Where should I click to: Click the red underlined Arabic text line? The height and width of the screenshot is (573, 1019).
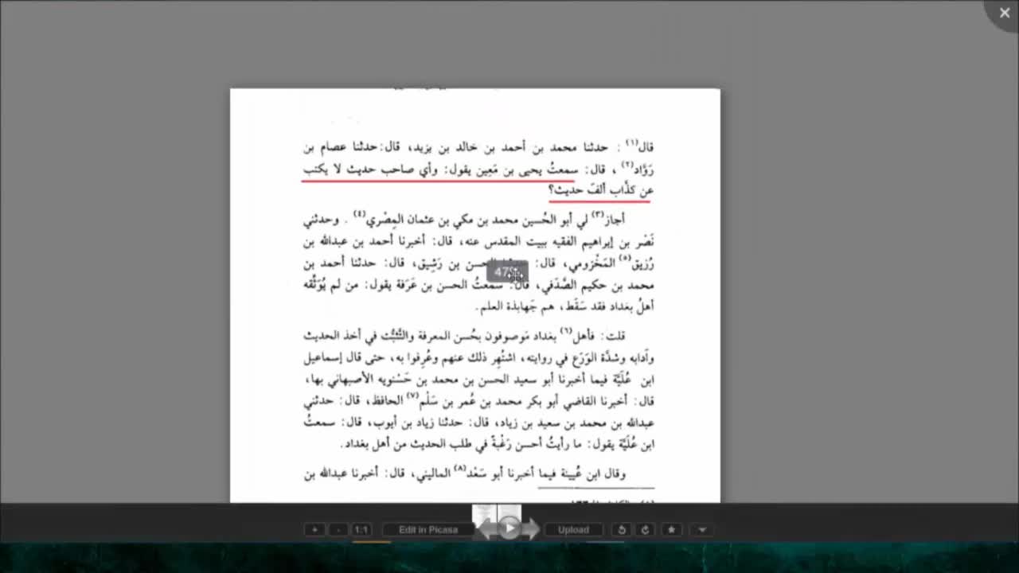click(478, 170)
